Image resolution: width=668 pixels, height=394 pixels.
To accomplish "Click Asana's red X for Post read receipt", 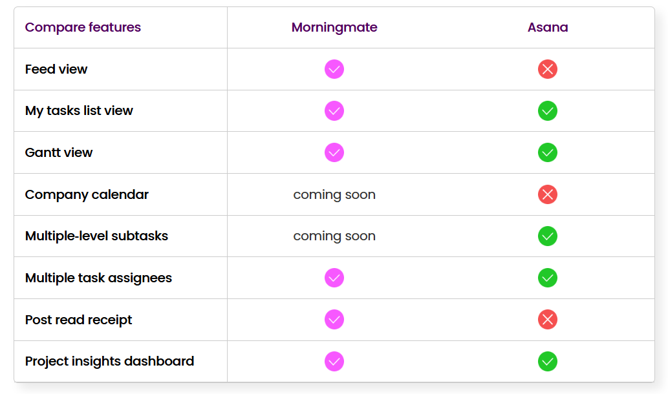I will tap(548, 320).
